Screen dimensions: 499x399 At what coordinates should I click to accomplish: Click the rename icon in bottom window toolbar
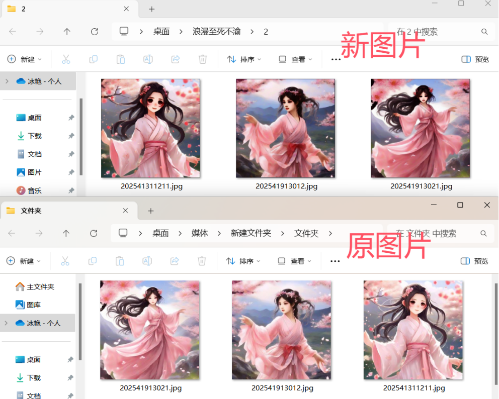147,261
